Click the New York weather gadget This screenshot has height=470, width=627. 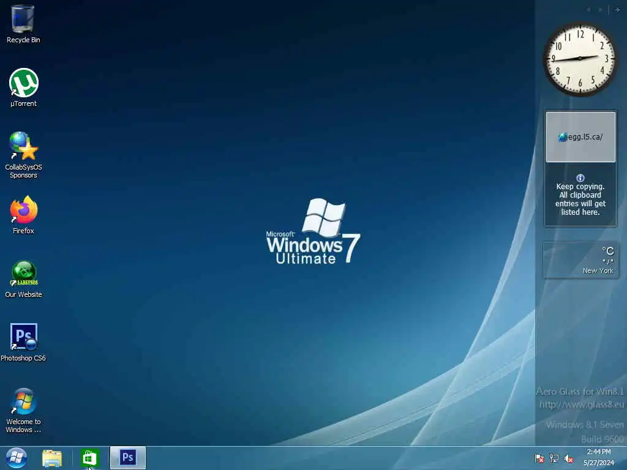click(x=580, y=261)
